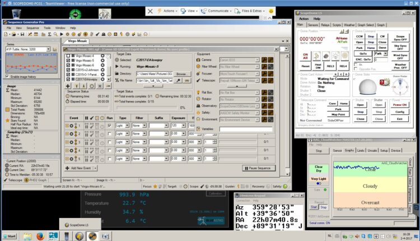Select PHD2 Graph tab
The image size is (420, 241).
36,180
